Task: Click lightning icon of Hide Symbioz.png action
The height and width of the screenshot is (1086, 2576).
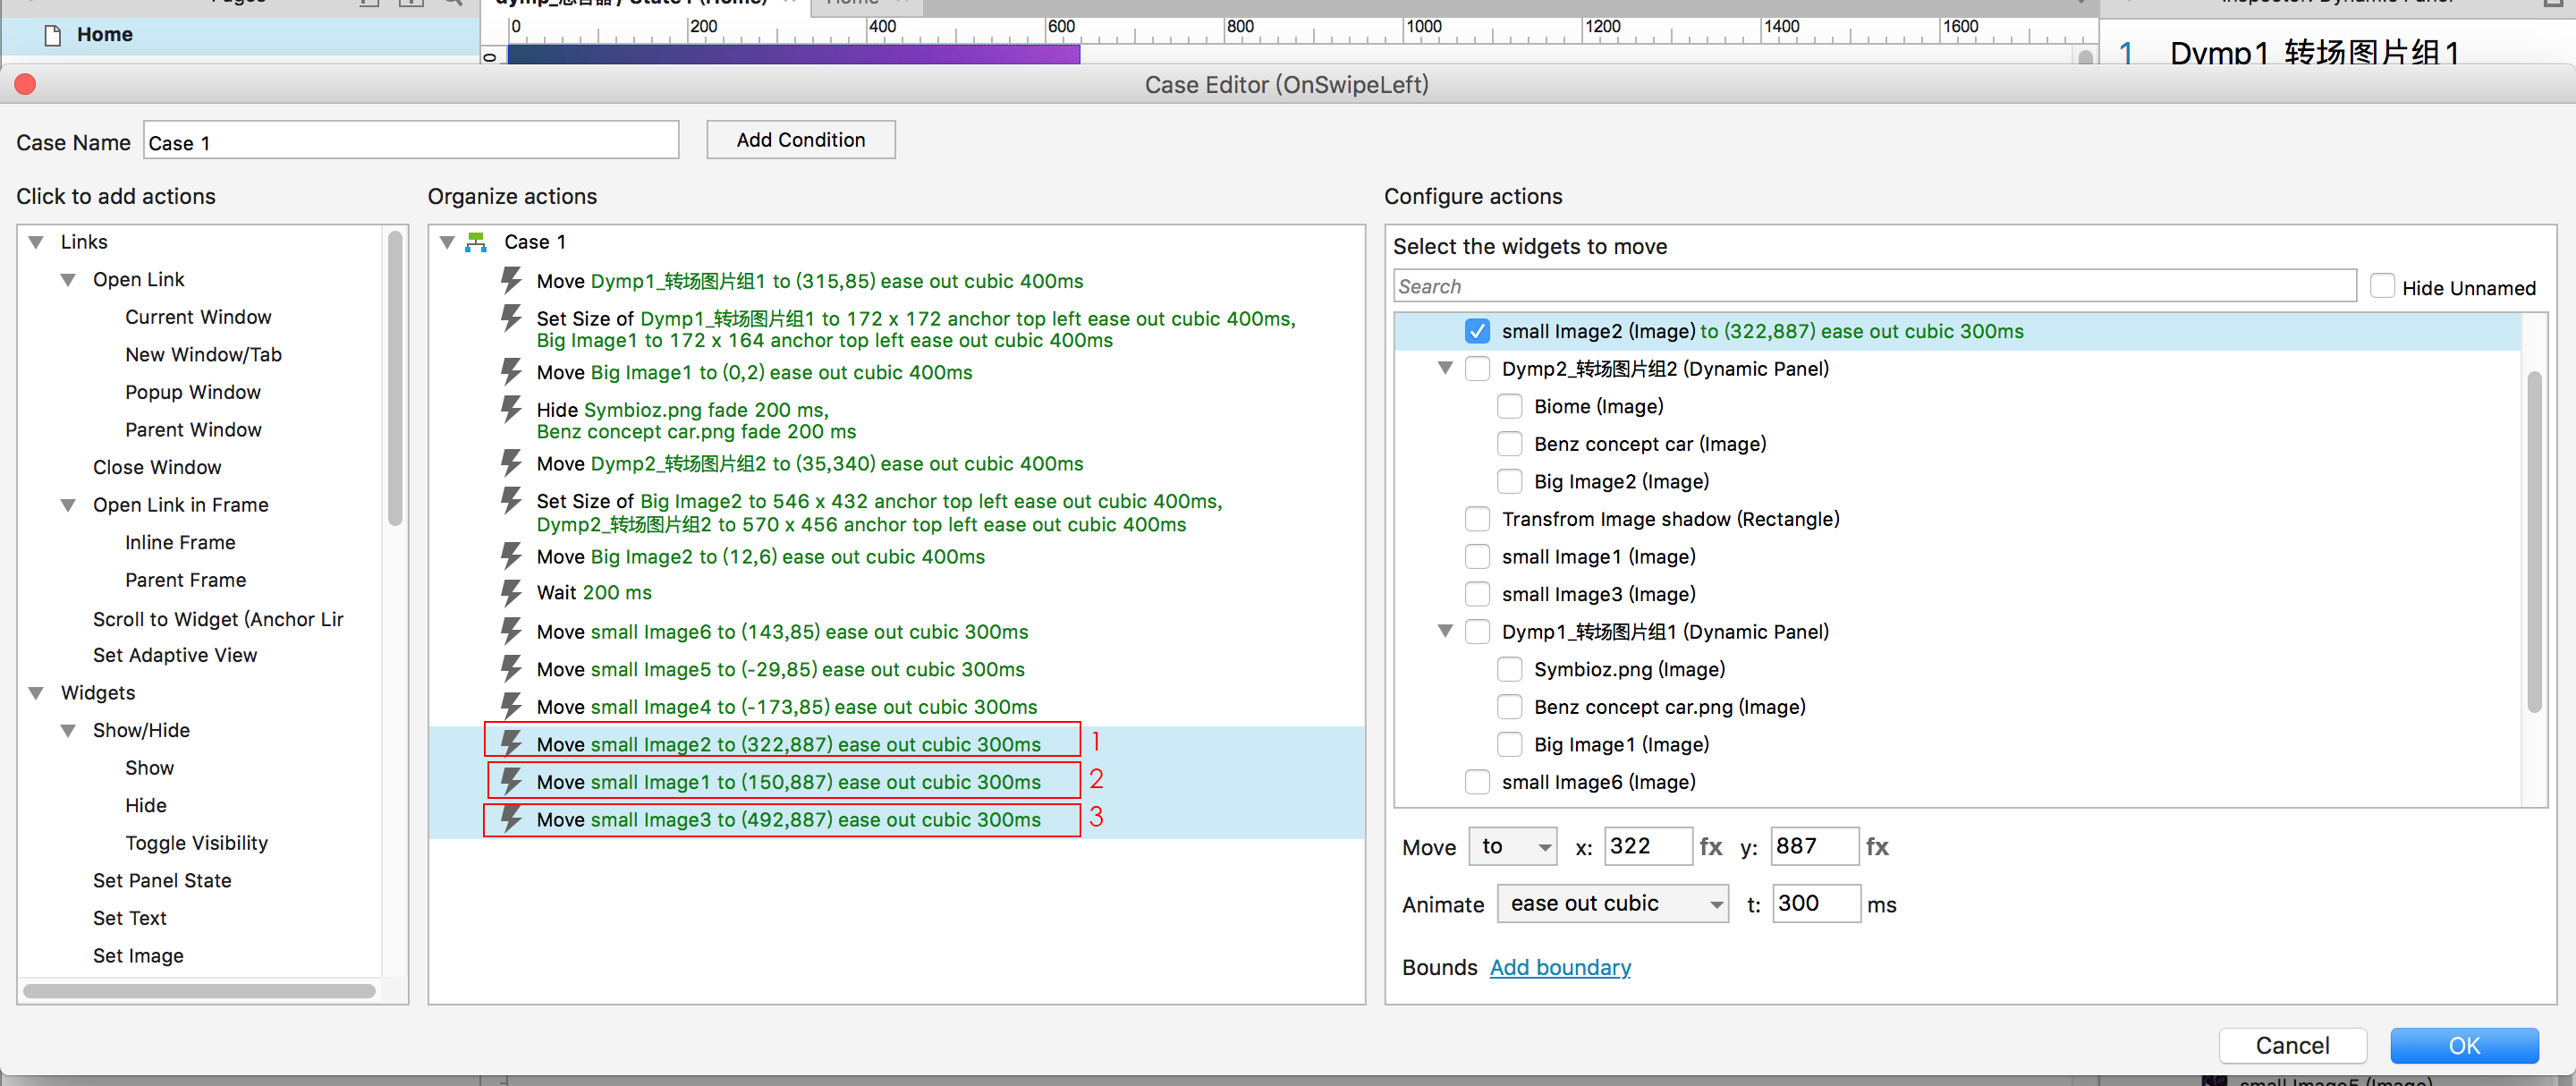Action: pos(511,409)
